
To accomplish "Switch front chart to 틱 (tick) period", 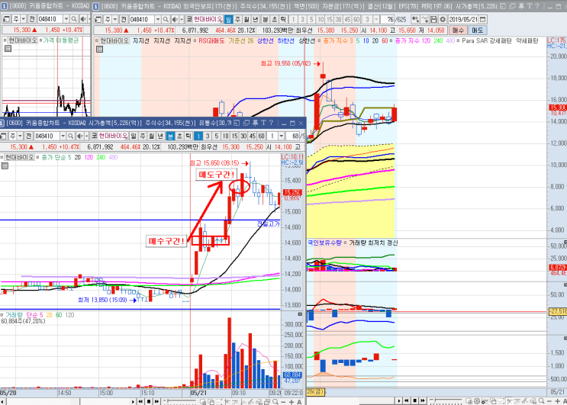I will click(x=188, y=136).
